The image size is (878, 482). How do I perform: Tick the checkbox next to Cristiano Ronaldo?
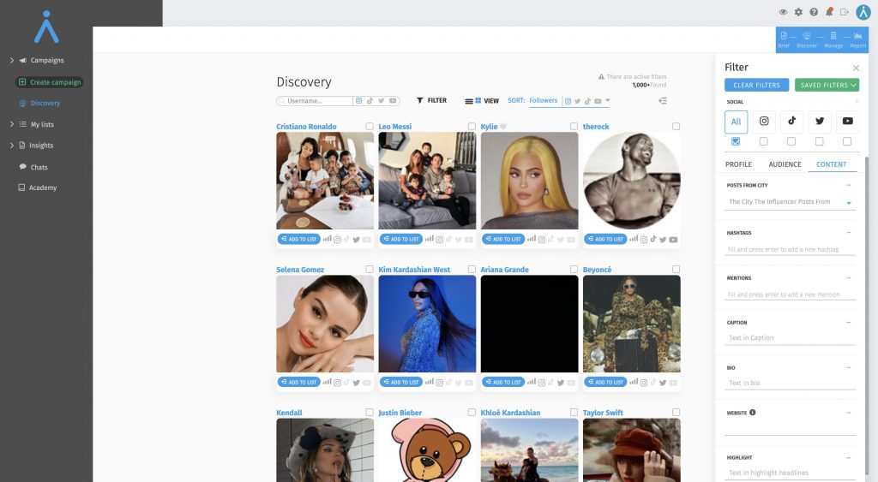(x=370, y=127)
